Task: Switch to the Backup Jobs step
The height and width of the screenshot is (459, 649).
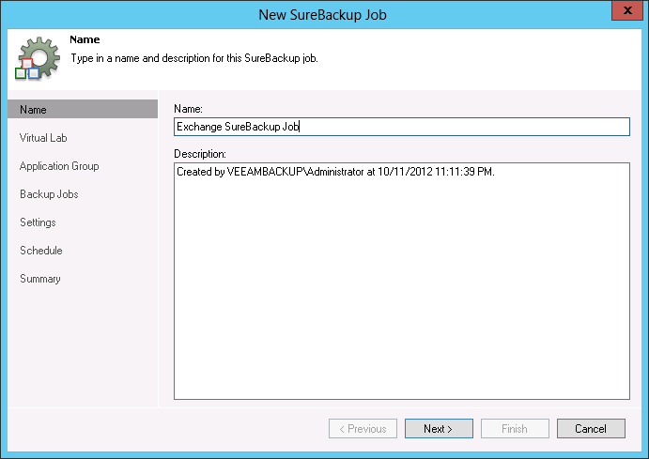Action: [x=49, y=194]
